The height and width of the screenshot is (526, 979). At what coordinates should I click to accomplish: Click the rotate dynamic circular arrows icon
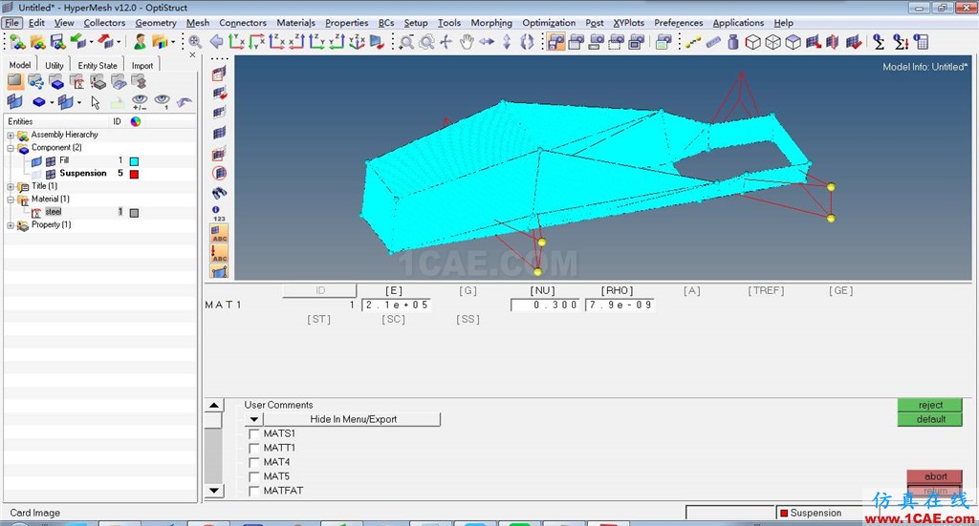pos(527,42)
